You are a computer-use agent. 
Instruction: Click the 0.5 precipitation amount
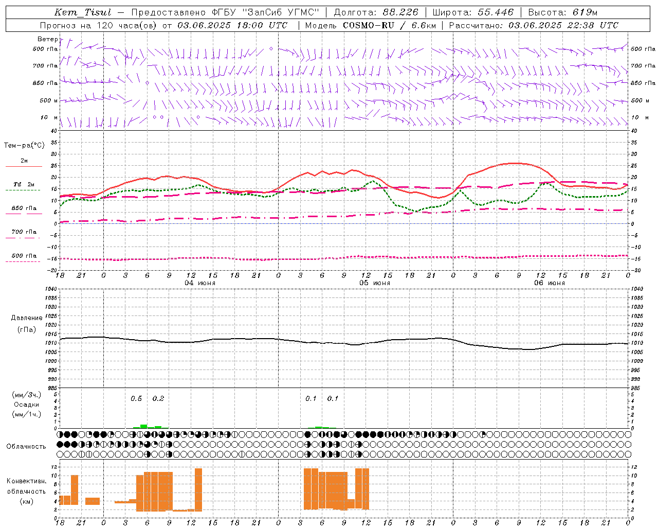click(136, 399)
